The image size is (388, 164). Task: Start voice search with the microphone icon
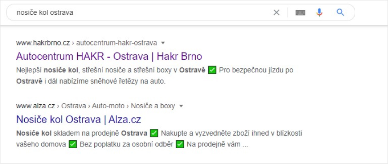(319, 13)
